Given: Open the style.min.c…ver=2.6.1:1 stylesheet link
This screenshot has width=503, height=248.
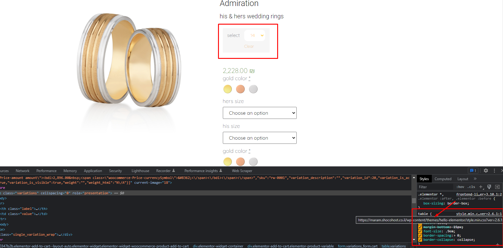Looking at the screenshot, I should point(479,214).
